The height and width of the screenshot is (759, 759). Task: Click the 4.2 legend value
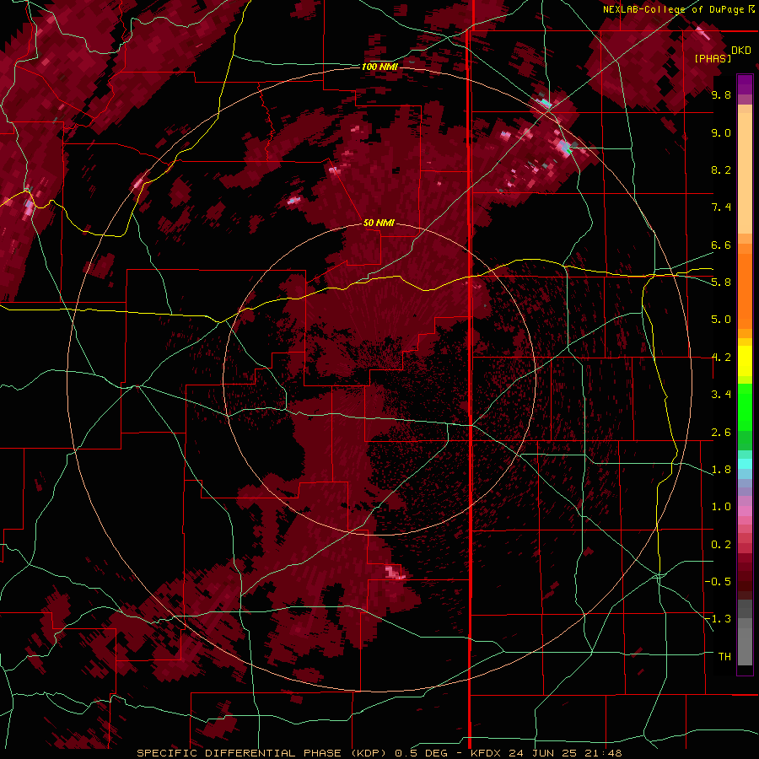(721, 358)
